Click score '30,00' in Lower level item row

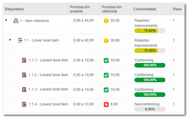(115, 40)
